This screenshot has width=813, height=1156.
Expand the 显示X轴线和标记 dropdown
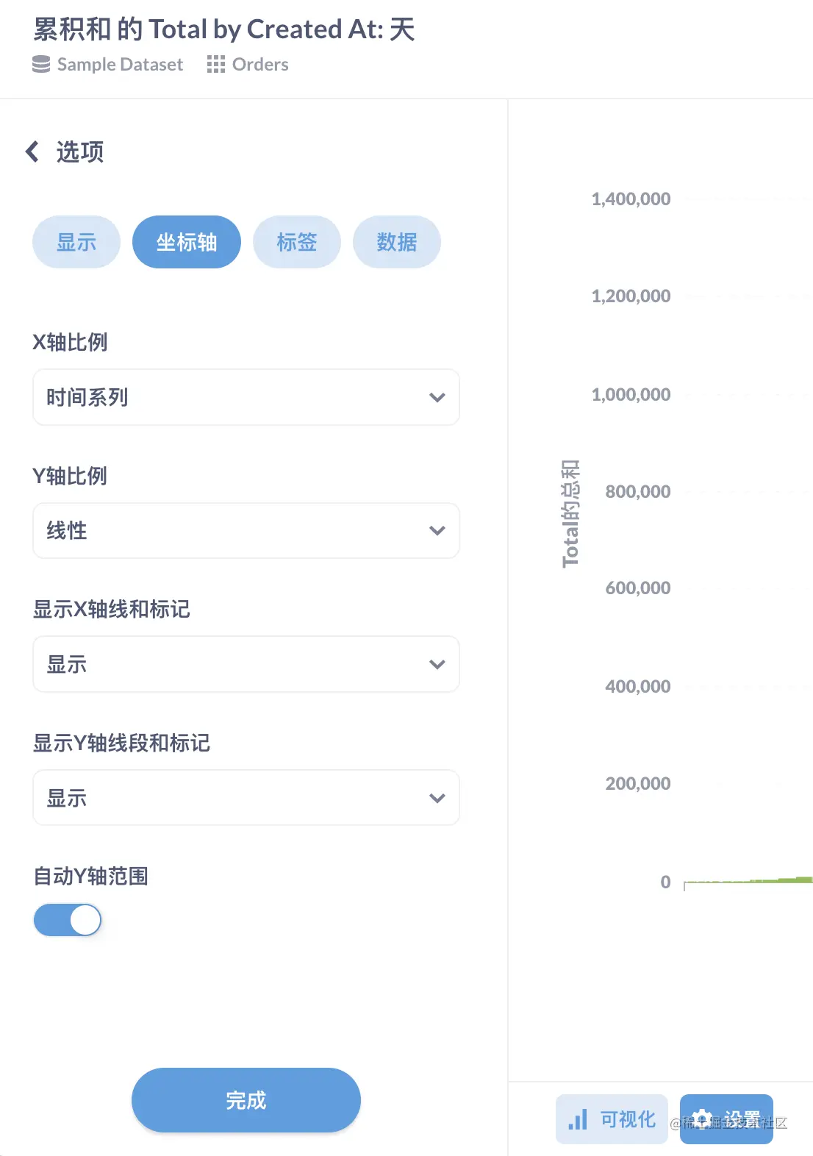[246, 665]
